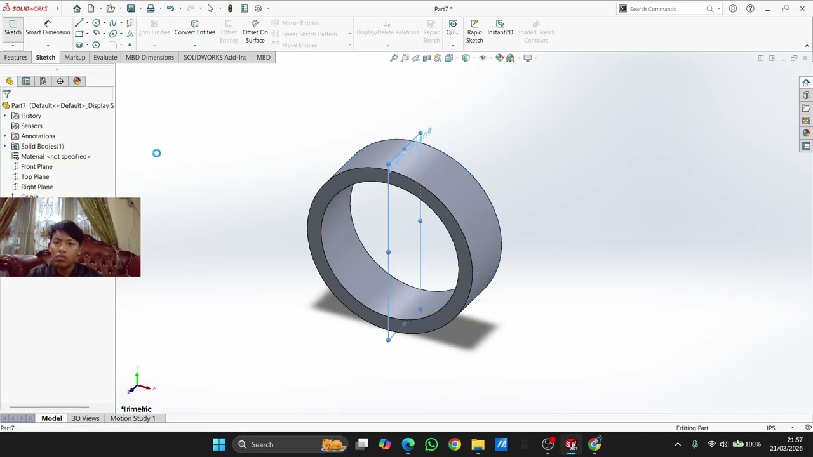Open Windows Start menu
The height and width of the screenshot is (457, 813).
click(x=218, y=444)
